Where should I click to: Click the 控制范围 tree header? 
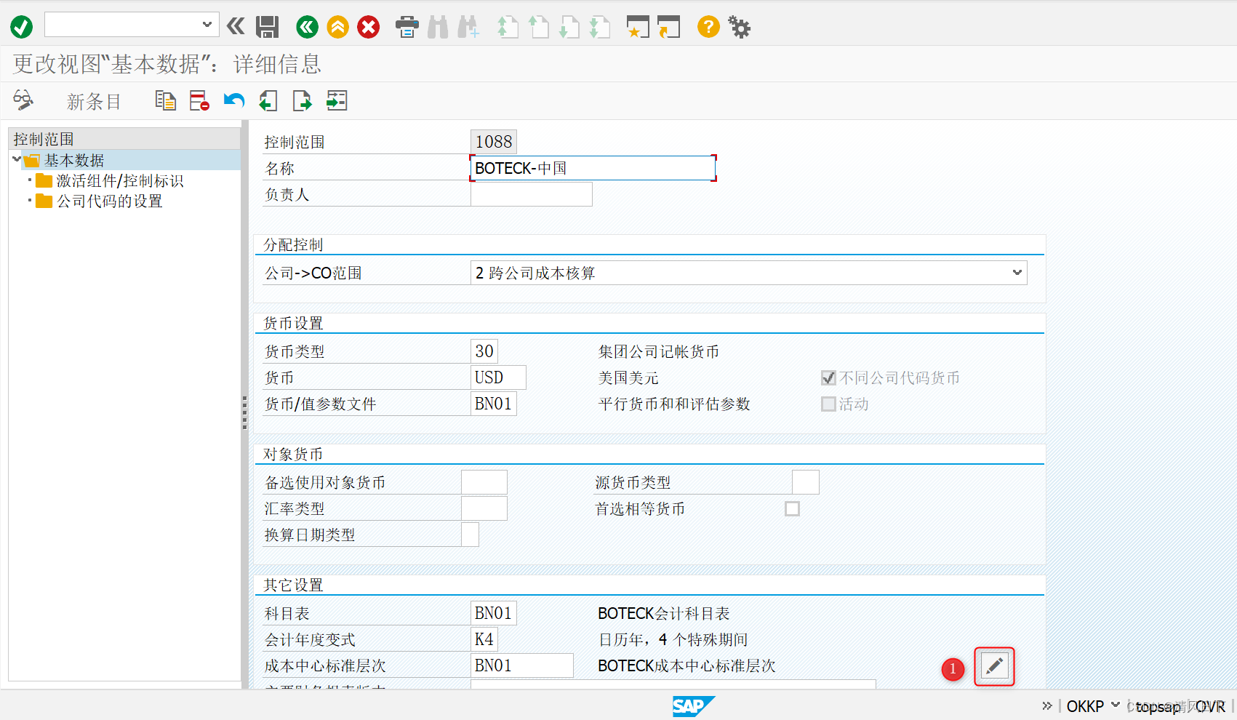point(124,139)
